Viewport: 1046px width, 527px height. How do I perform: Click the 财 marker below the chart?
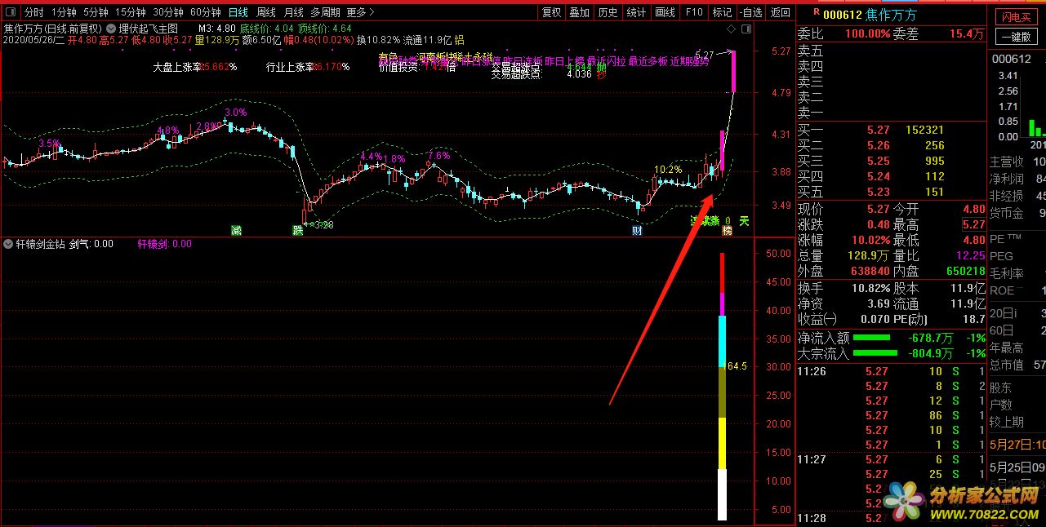(x=637, y=231)
